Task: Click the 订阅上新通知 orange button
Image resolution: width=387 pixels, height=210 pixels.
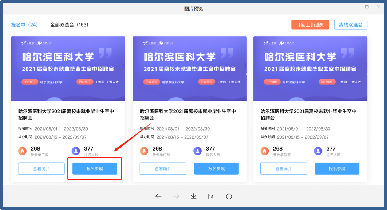Action: point(311,24)
